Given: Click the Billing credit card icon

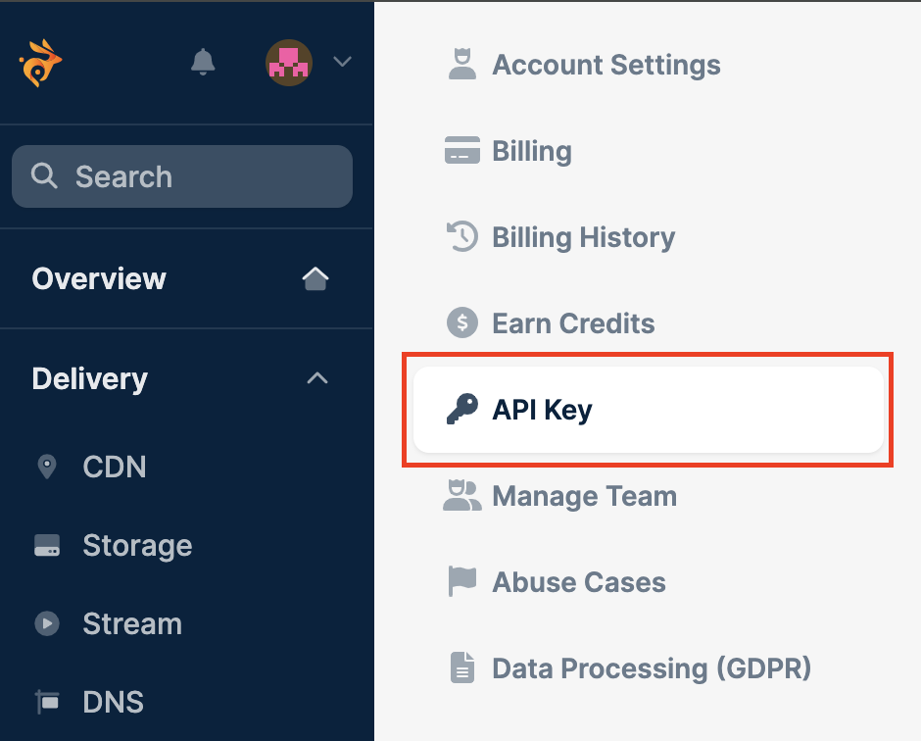Looking at the screenshot, I should pyautogui.click(x=462, y=150).
